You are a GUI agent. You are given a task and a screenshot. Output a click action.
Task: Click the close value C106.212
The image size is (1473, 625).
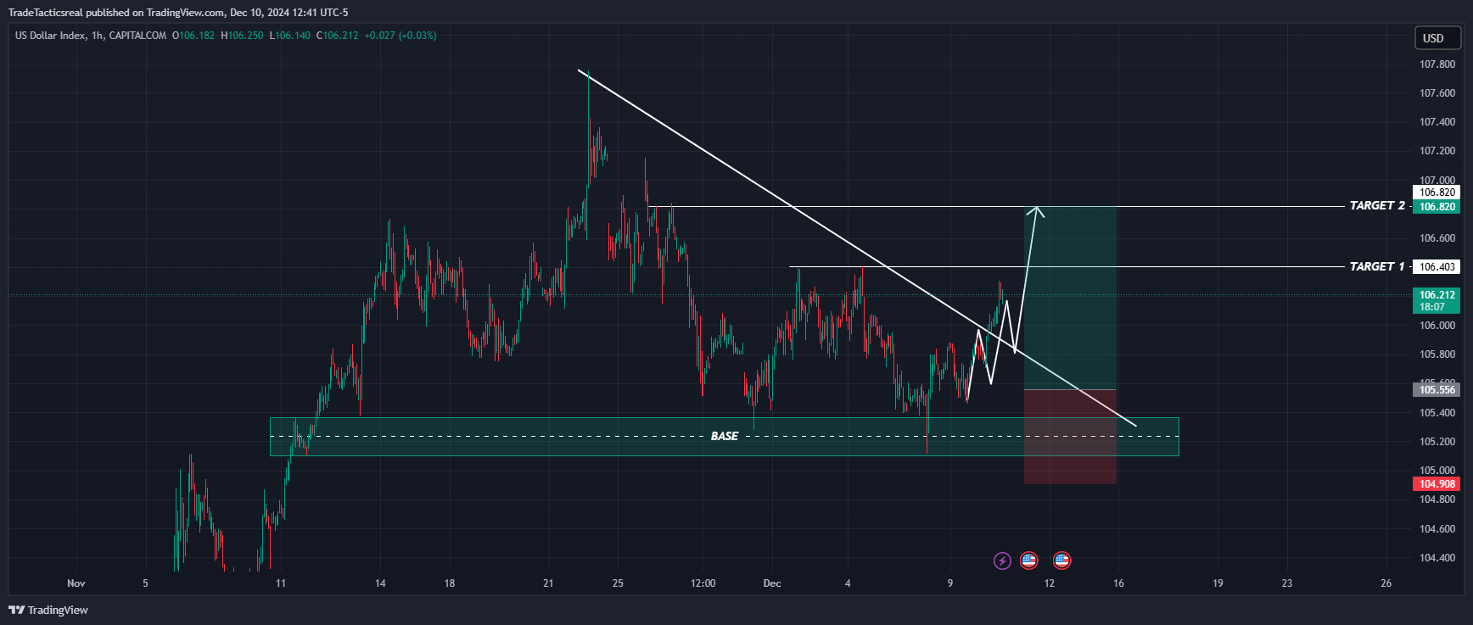(x=338, y=36)
